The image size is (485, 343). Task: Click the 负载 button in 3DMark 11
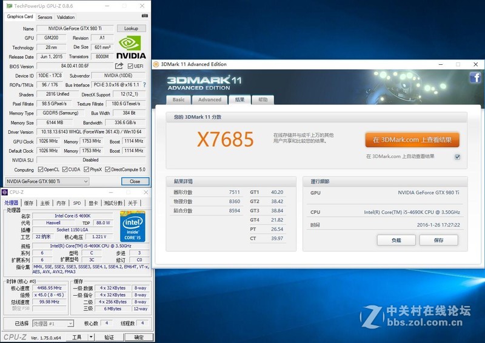pos(396,240)
